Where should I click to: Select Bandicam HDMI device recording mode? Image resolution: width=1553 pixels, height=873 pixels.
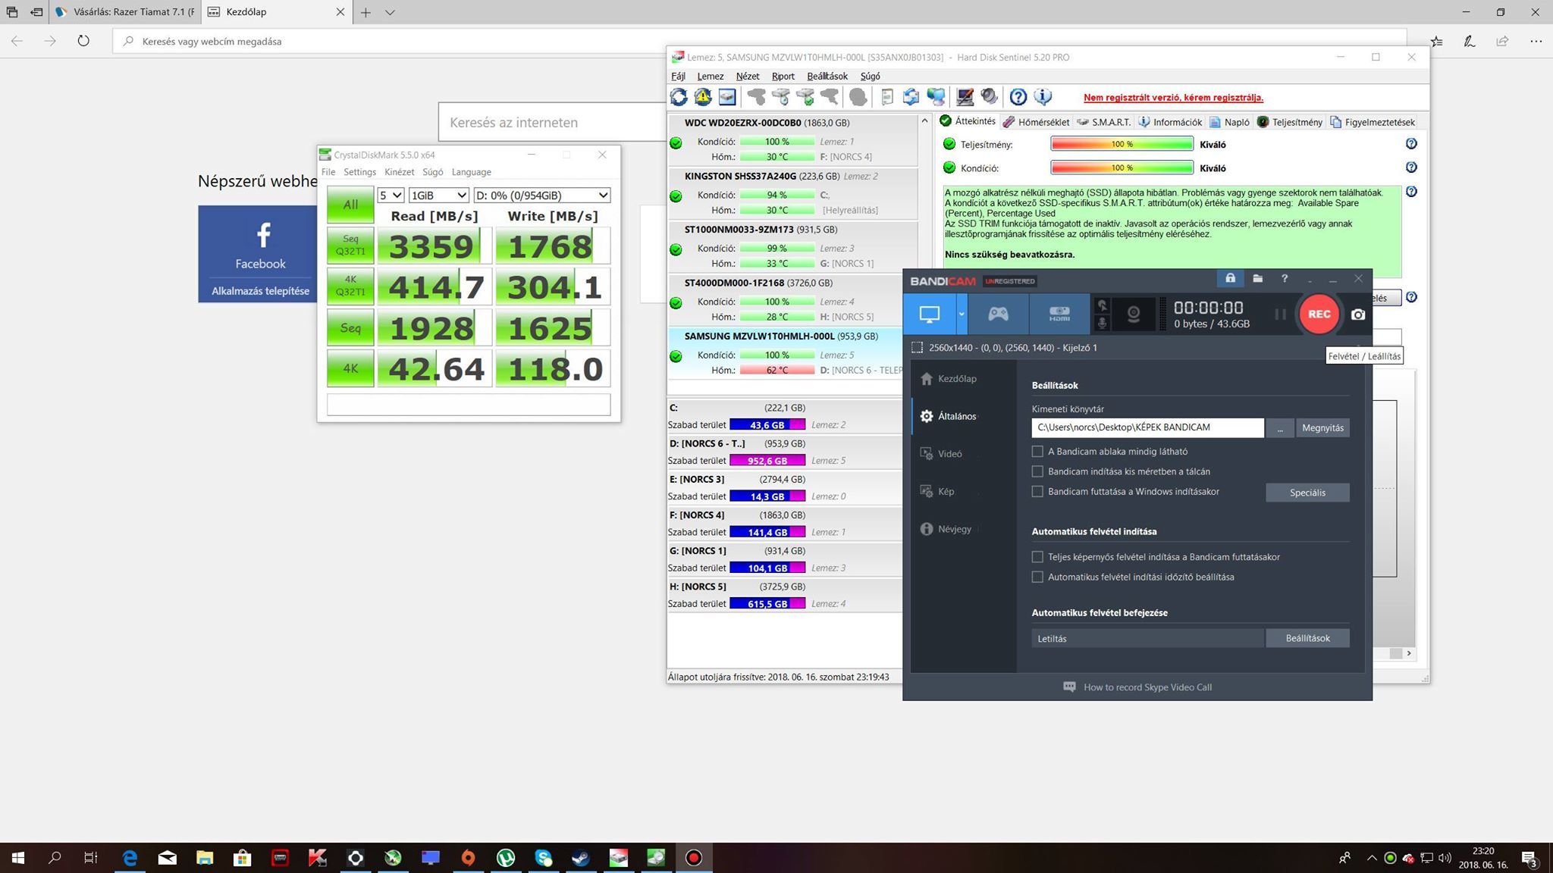click(1059, 314)
